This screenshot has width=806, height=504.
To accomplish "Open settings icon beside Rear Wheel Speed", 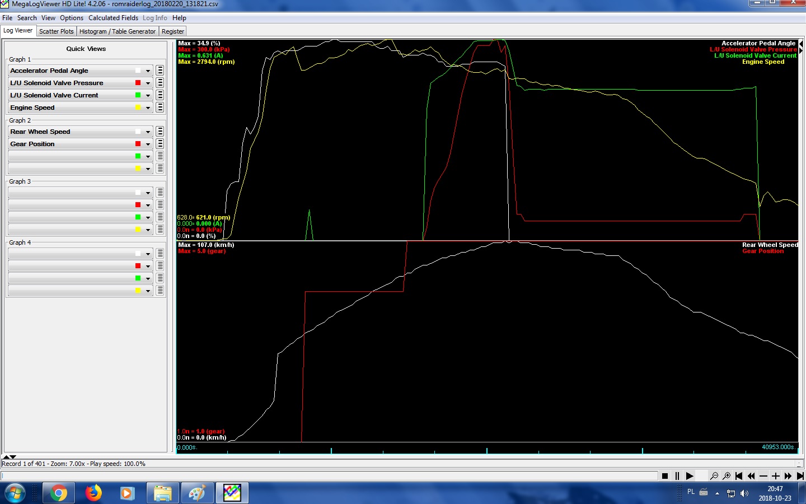I will [x=160, y=132].
